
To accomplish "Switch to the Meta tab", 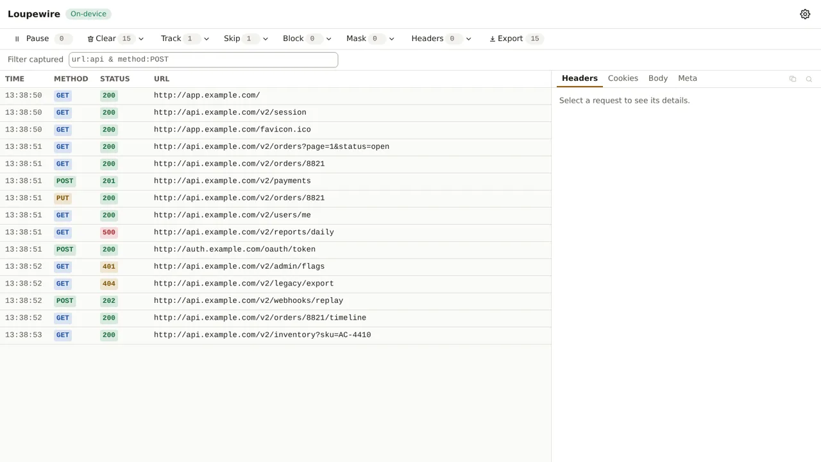I will (688, 78).
